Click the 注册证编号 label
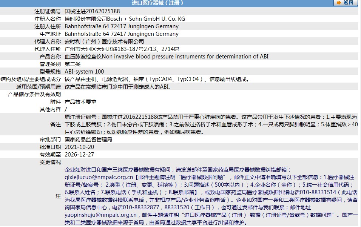This screenshot has width=361, height=227. tap(48, 11)
